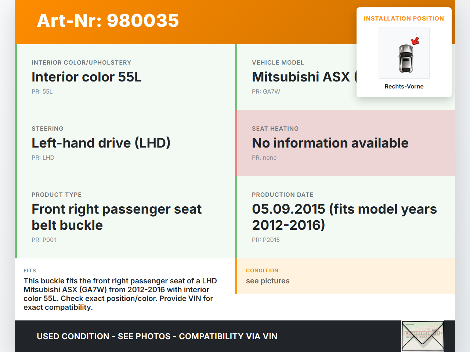Click the Left-hand drive (LHD) value
Image resolution: width=470 pixels, height=352 pixels.
(101, 143)
